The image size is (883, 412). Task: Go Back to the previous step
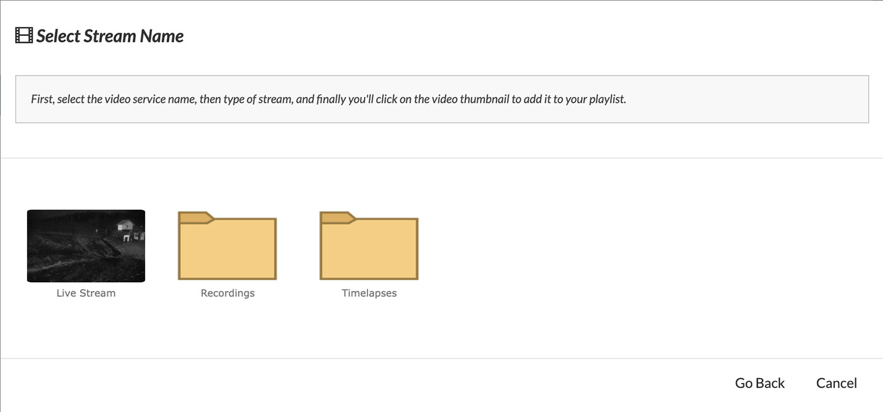click(x=760, y=383)
